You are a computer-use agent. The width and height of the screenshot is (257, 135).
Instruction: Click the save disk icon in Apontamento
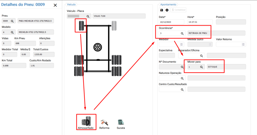(x=162, y=10)
